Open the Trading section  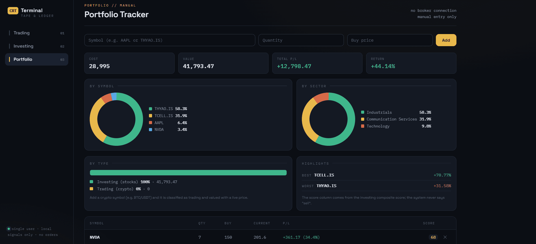click(37, 33)
